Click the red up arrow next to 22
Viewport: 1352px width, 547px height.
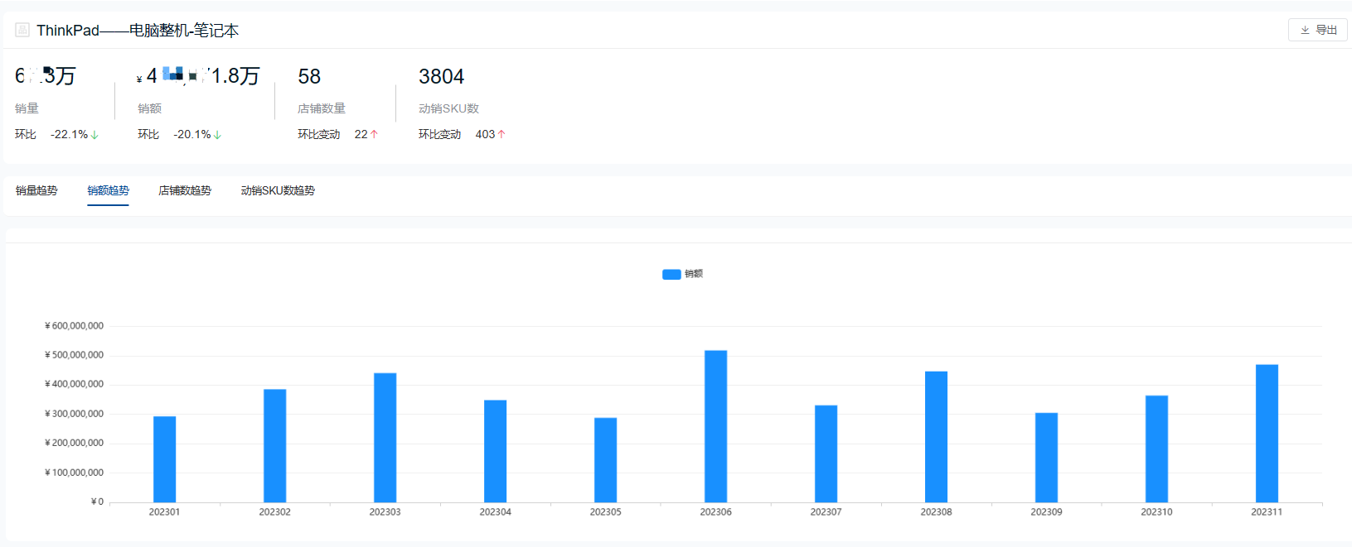374,134
